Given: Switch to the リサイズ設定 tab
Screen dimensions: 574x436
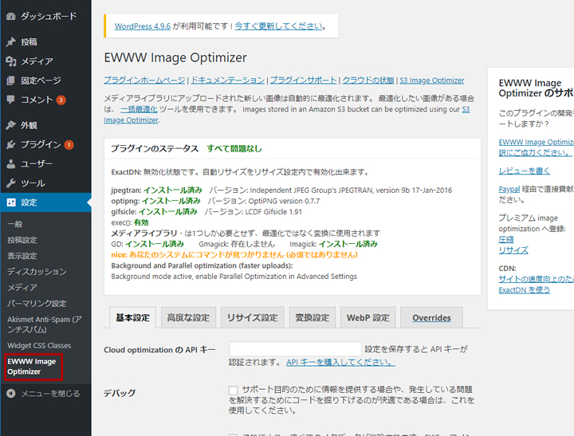Looking at the screenshot, I should click(x=253, y=318).
